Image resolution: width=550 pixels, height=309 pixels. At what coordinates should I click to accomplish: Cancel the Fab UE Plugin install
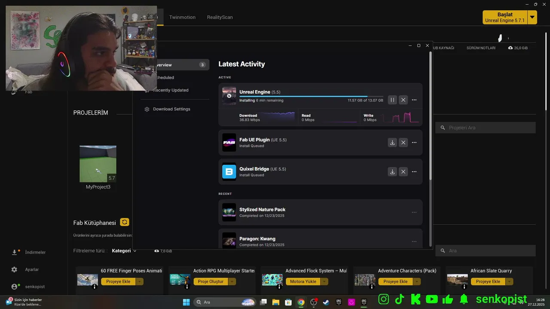coord(403,142)
